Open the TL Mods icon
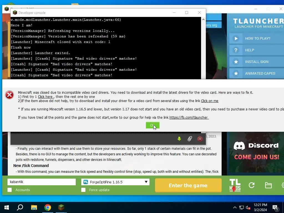The image size is (284, 213). click(x=235, y=185)
